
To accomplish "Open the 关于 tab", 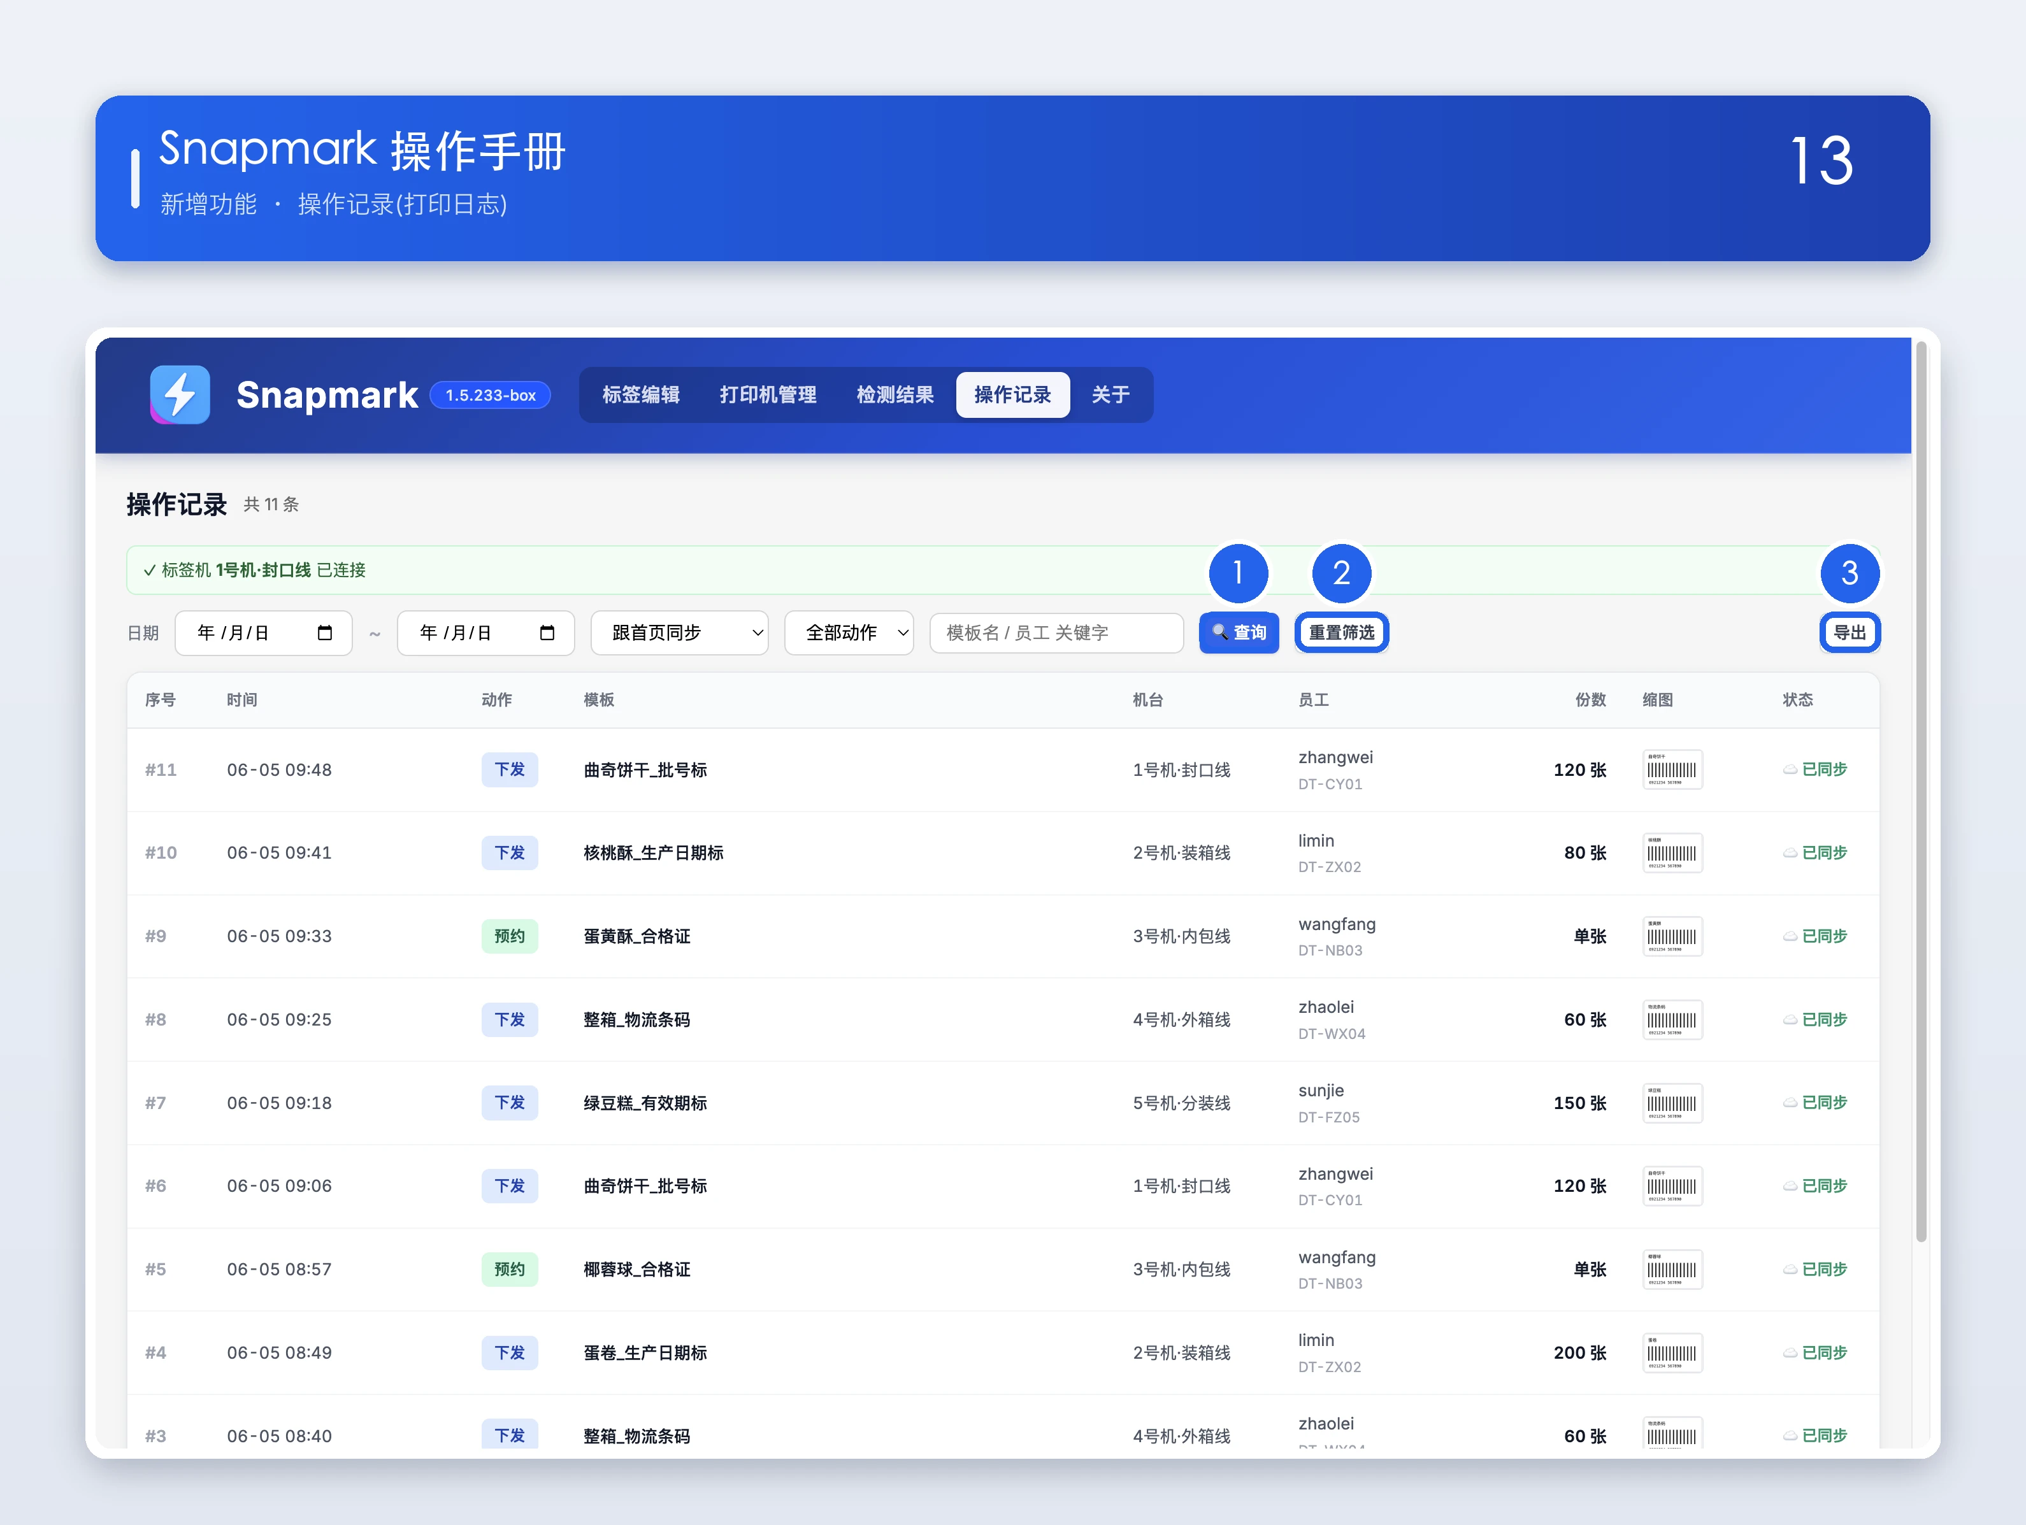I will coord(1110,395).
